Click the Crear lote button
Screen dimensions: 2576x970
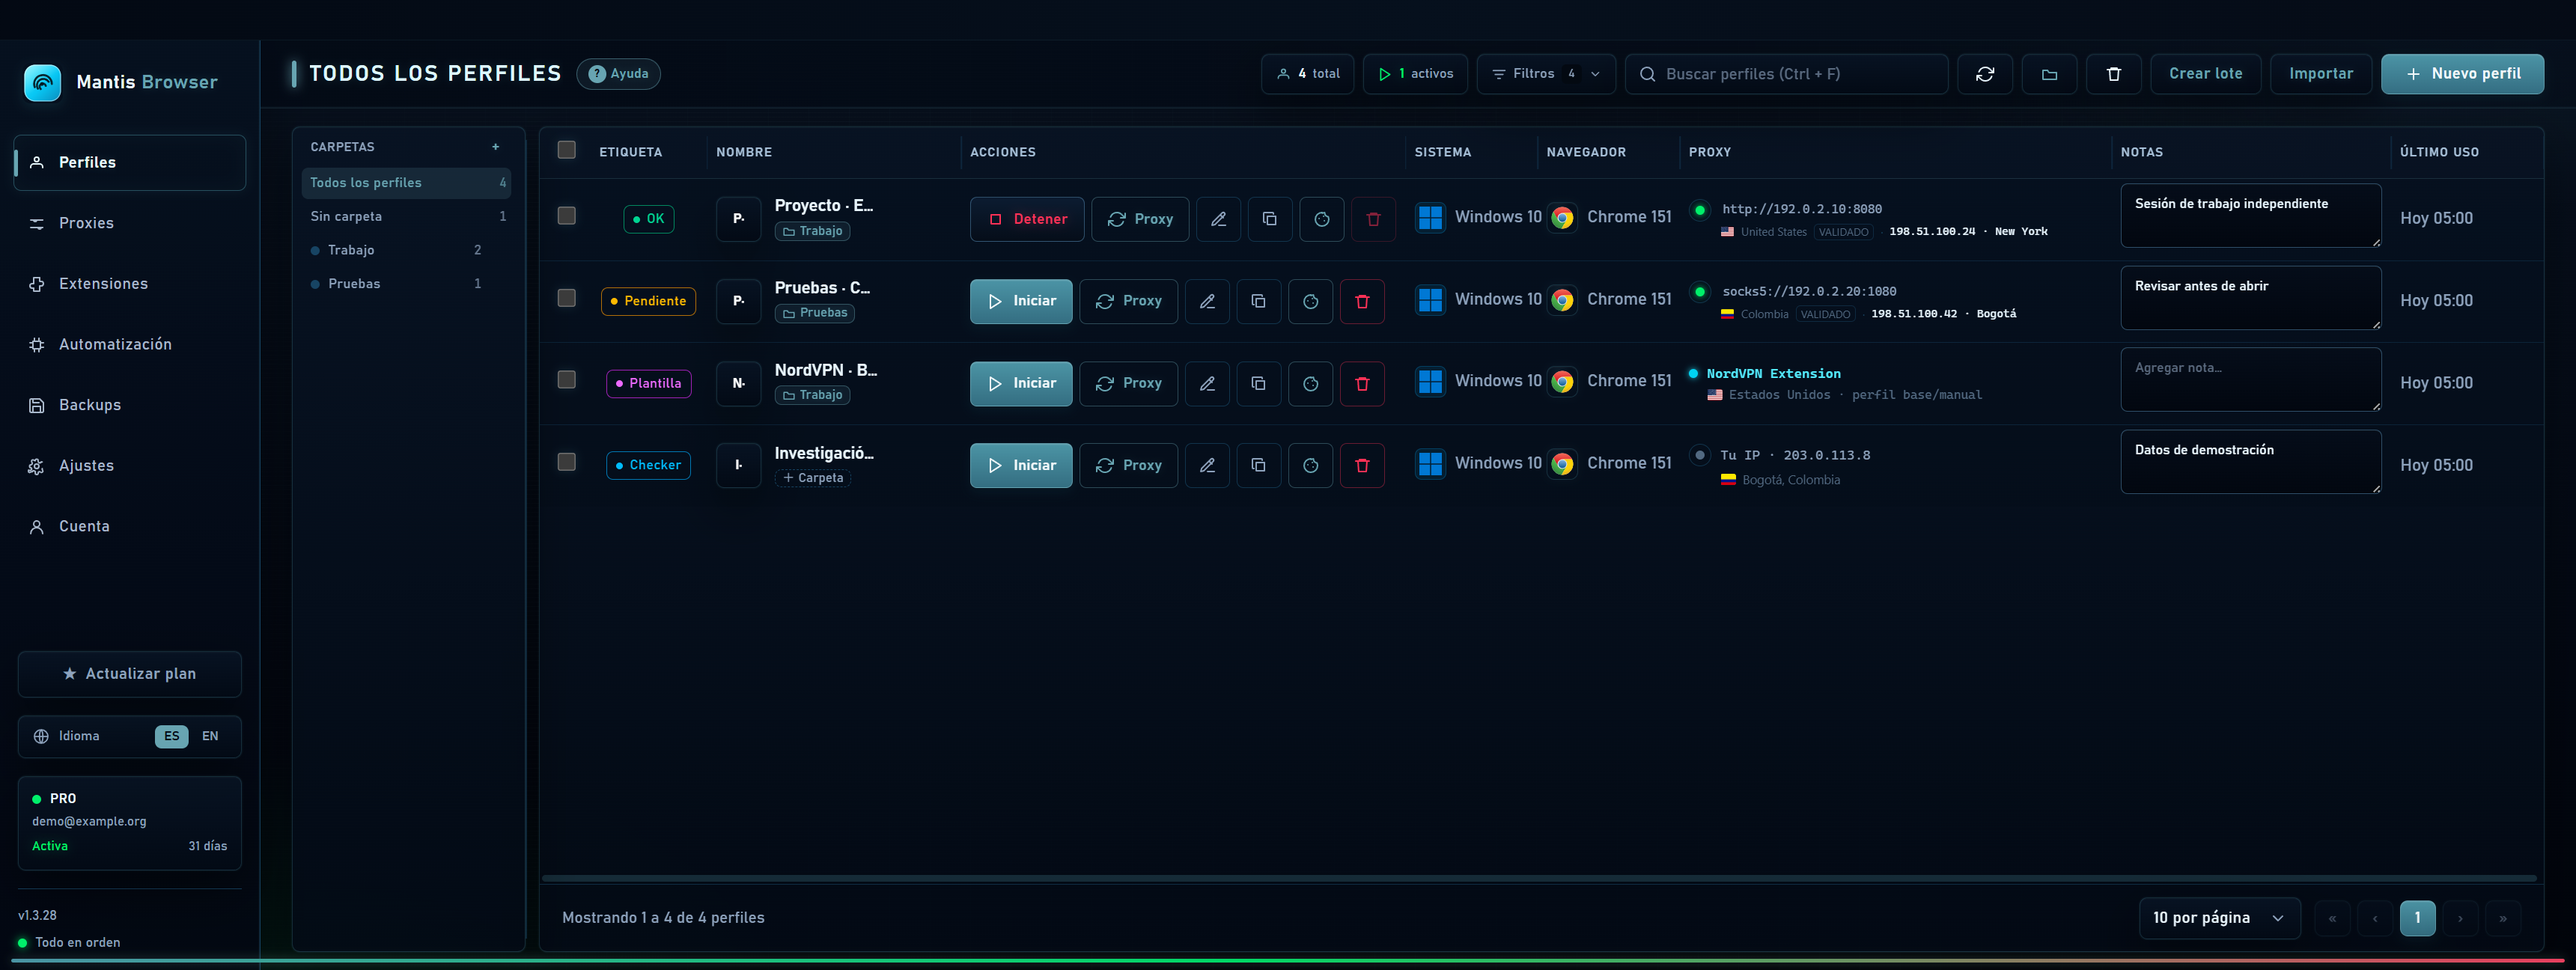(2206, 74)
